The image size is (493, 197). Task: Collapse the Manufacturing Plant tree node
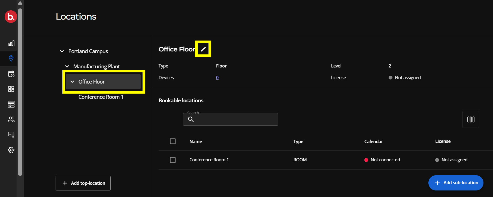coord(67,66)
